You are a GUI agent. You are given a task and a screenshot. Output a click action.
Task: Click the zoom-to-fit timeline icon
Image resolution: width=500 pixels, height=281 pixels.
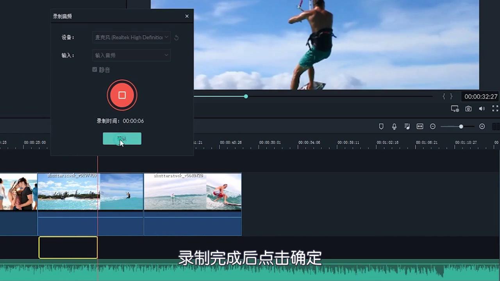click(x=420, y=126)
